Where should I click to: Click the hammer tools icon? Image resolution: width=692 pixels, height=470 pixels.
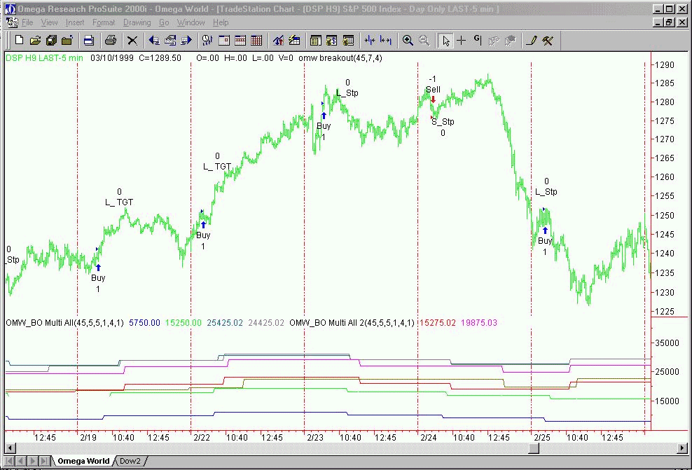tap(548, 41)
